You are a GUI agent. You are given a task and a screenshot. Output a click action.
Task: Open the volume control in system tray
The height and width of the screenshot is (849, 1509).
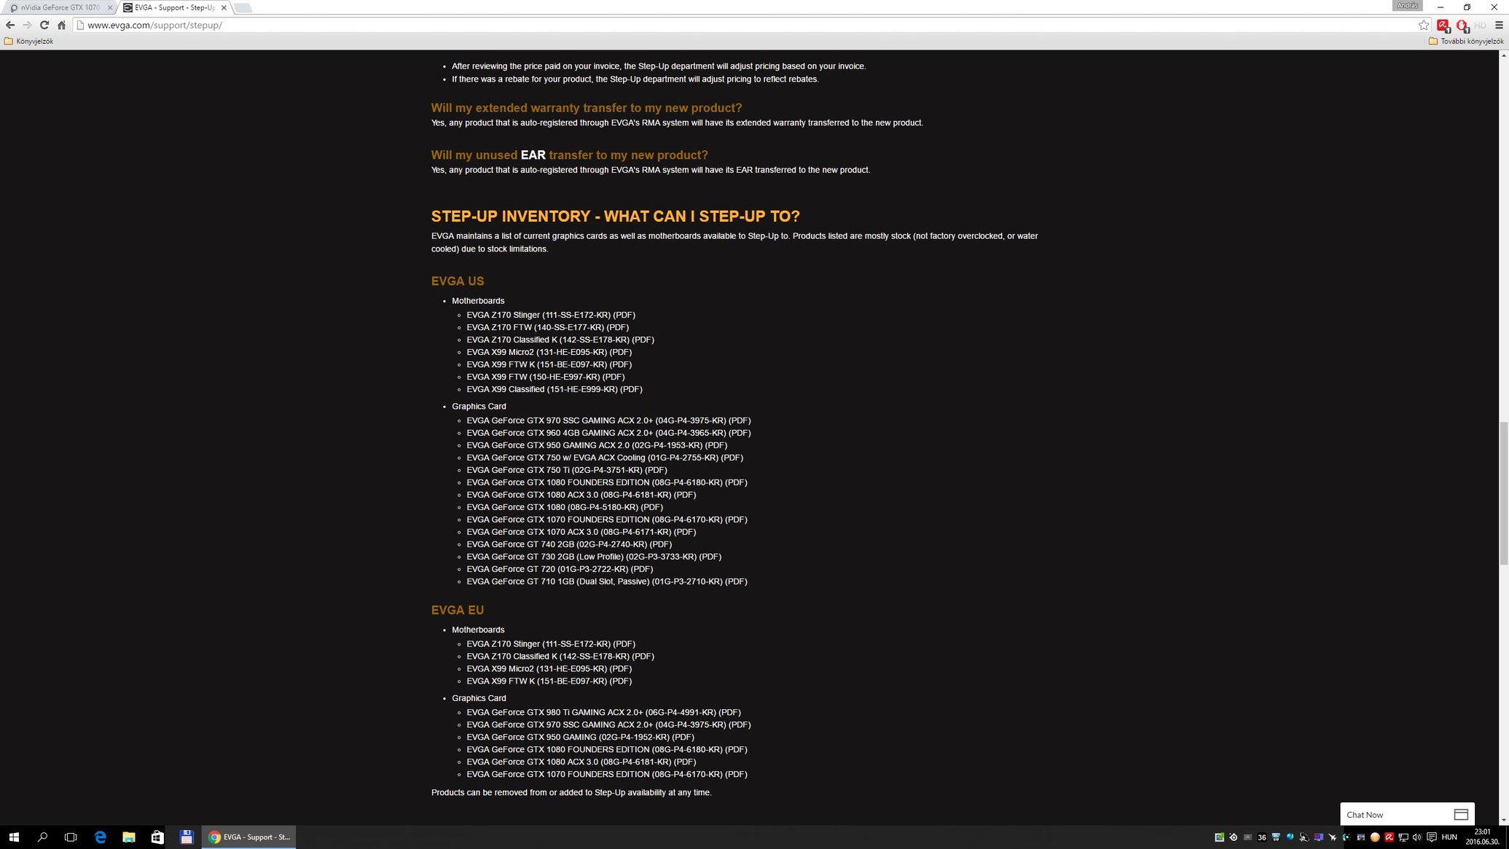coord(1416,837)
